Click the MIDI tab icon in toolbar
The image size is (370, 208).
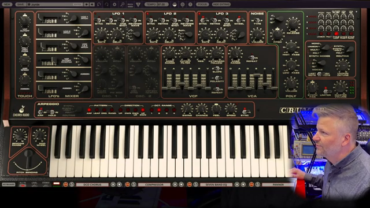click(130, 4)
